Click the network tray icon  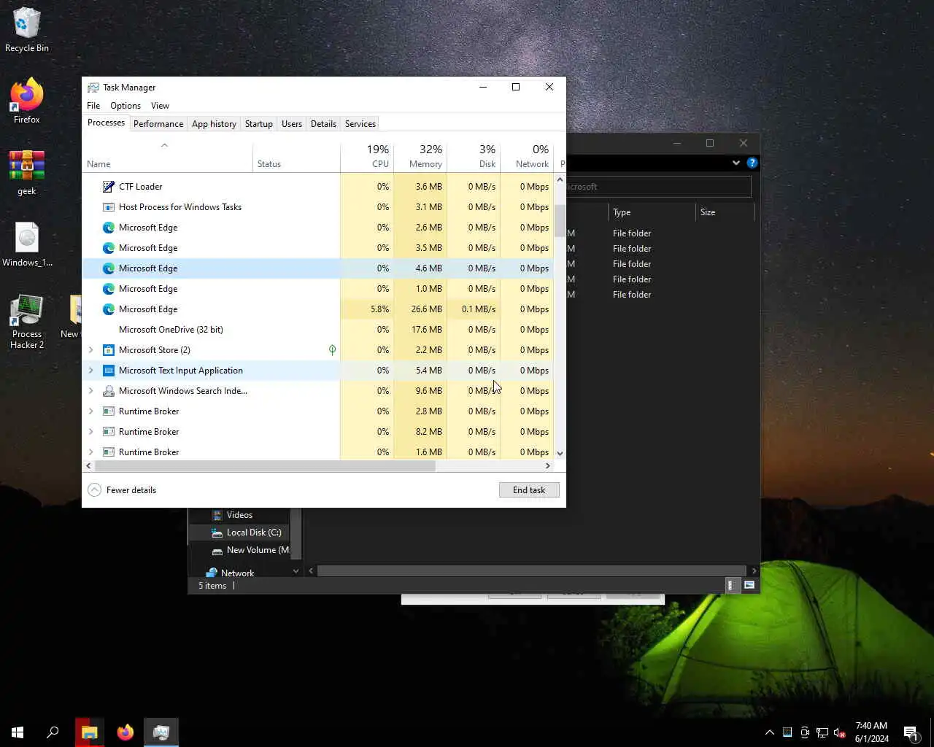point(822,732)
